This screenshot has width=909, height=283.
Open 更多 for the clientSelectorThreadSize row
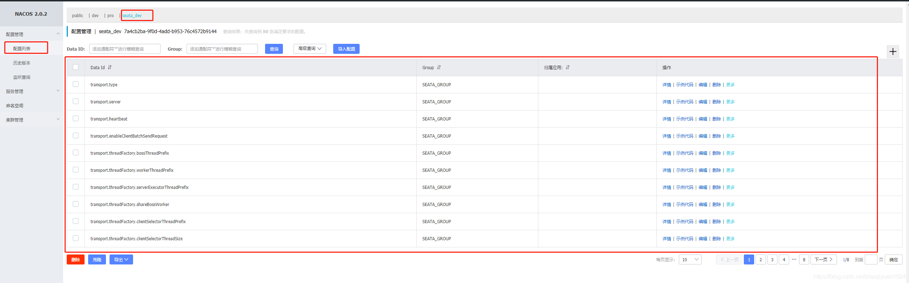point(730,239)
